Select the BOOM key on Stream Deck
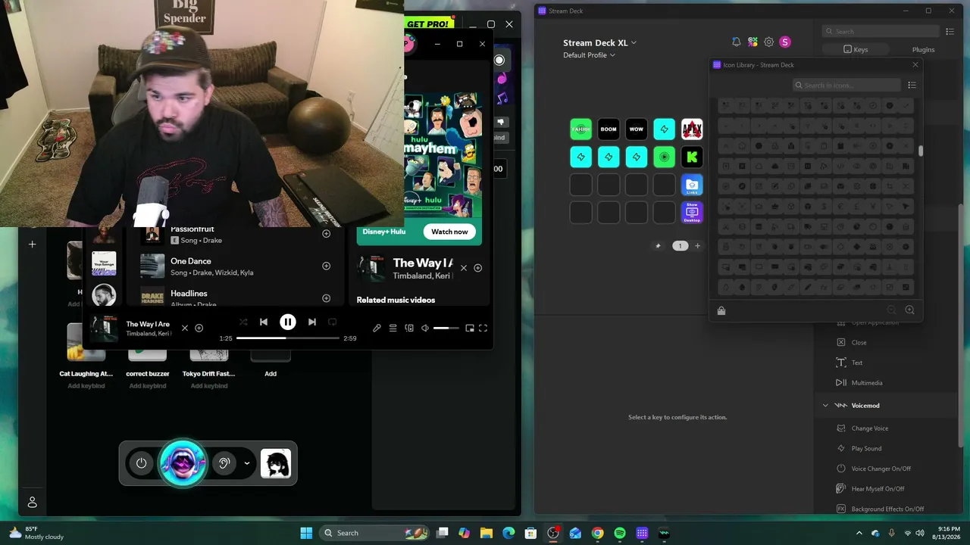 pos(609,129)
